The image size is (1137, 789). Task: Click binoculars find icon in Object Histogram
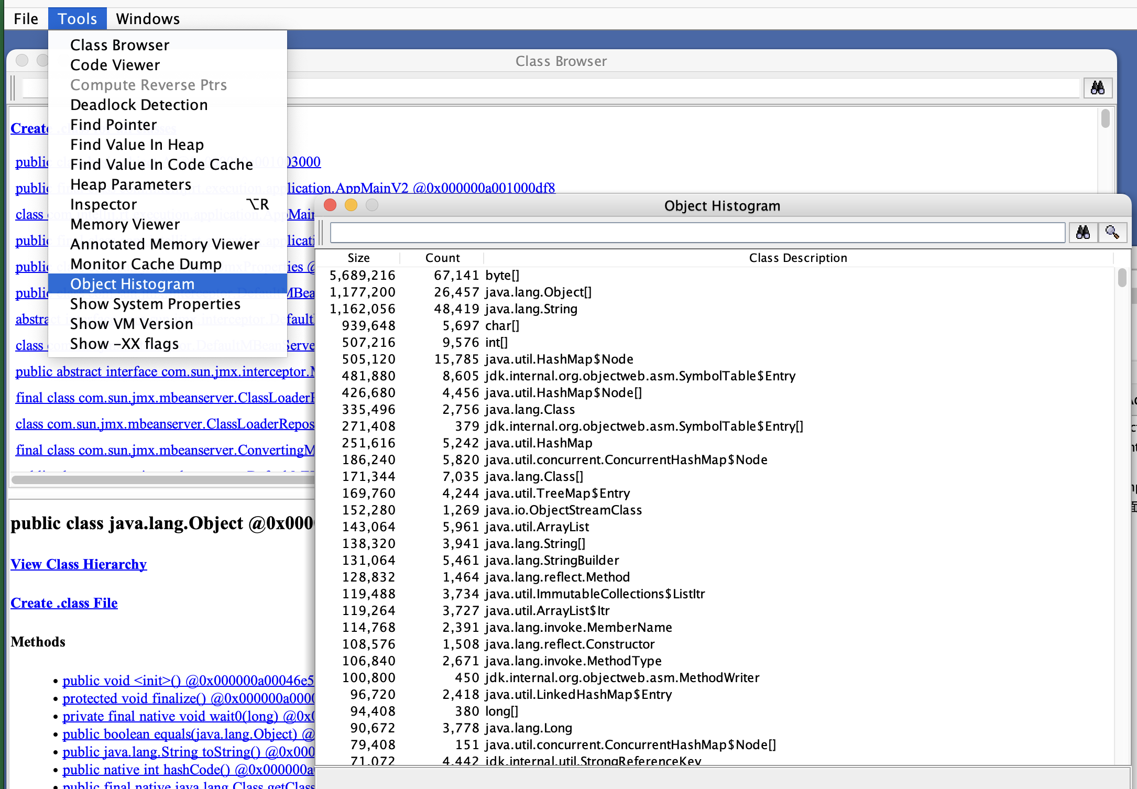pyautogui.click(x=1083, y=232)
